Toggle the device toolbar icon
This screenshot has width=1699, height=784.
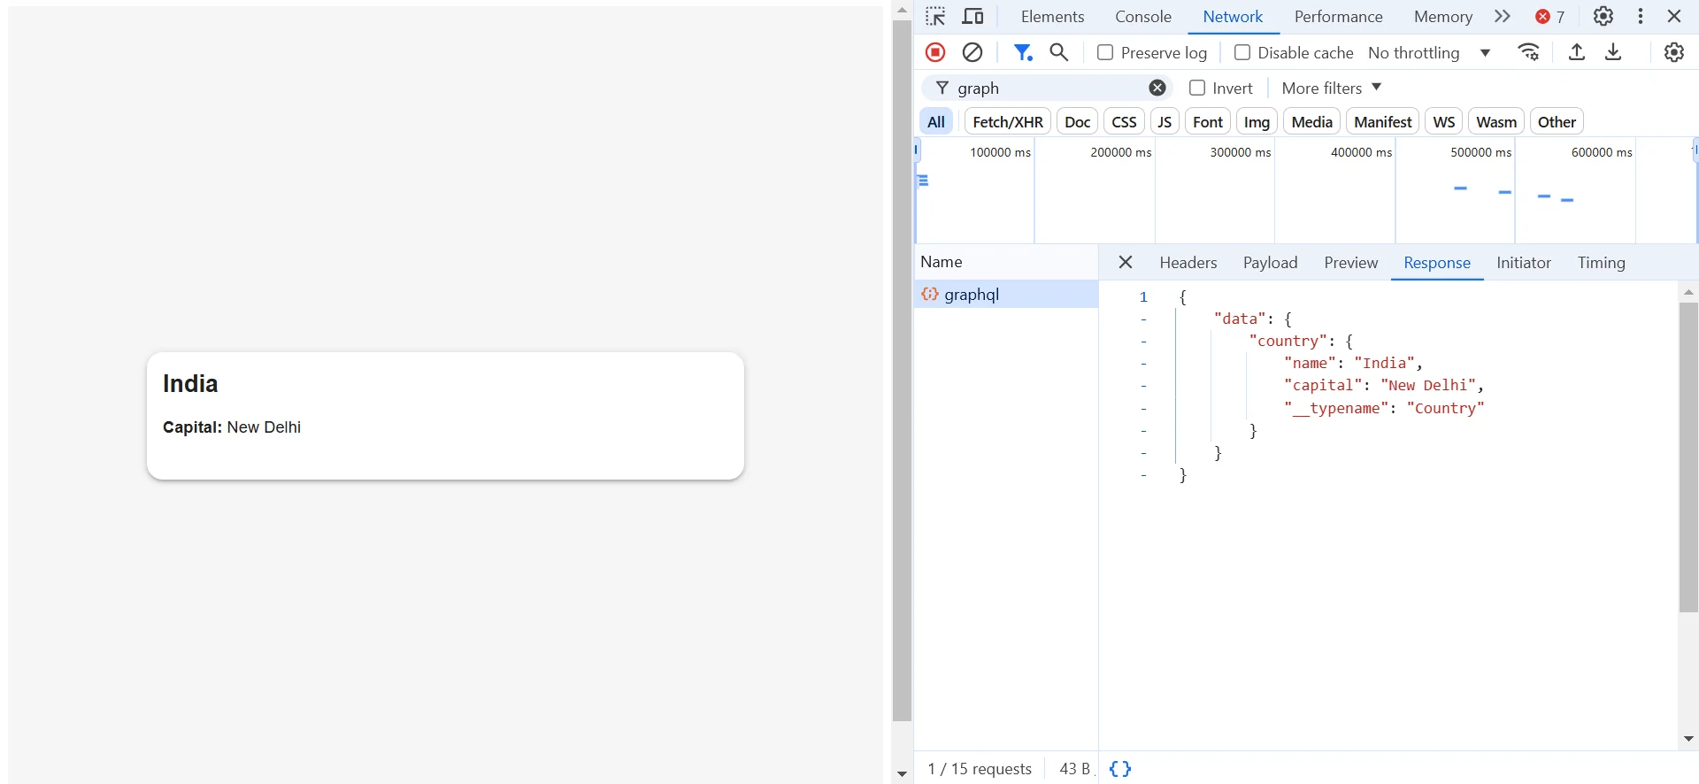coord(973,17)
